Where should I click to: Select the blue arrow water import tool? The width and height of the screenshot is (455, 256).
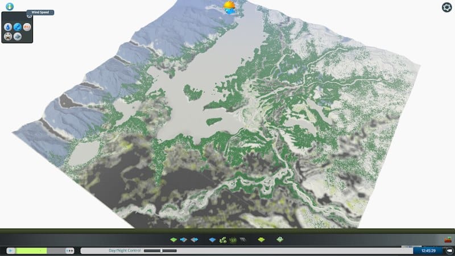(184, 240)
